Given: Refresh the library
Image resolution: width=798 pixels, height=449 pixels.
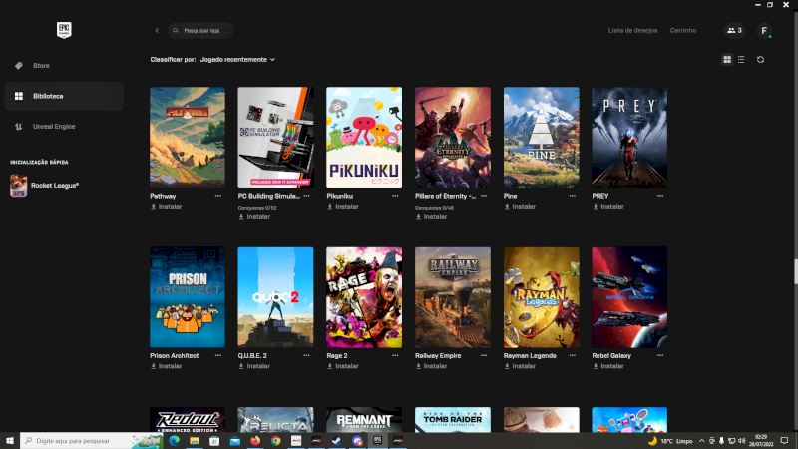Looking at the screenshot, I should [x=760, y=60].
